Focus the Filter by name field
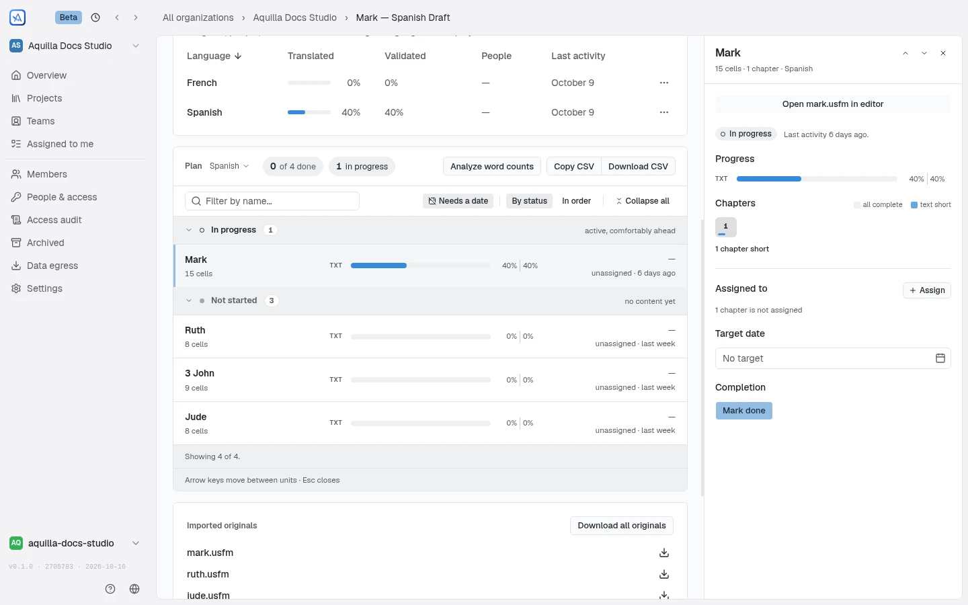 (272, 201)
